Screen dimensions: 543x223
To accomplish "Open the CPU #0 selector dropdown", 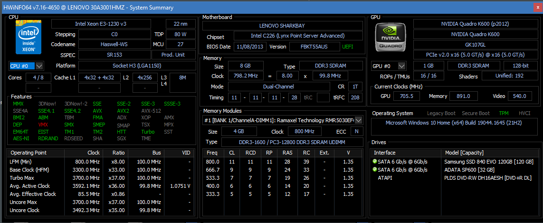I will (39, 66).
